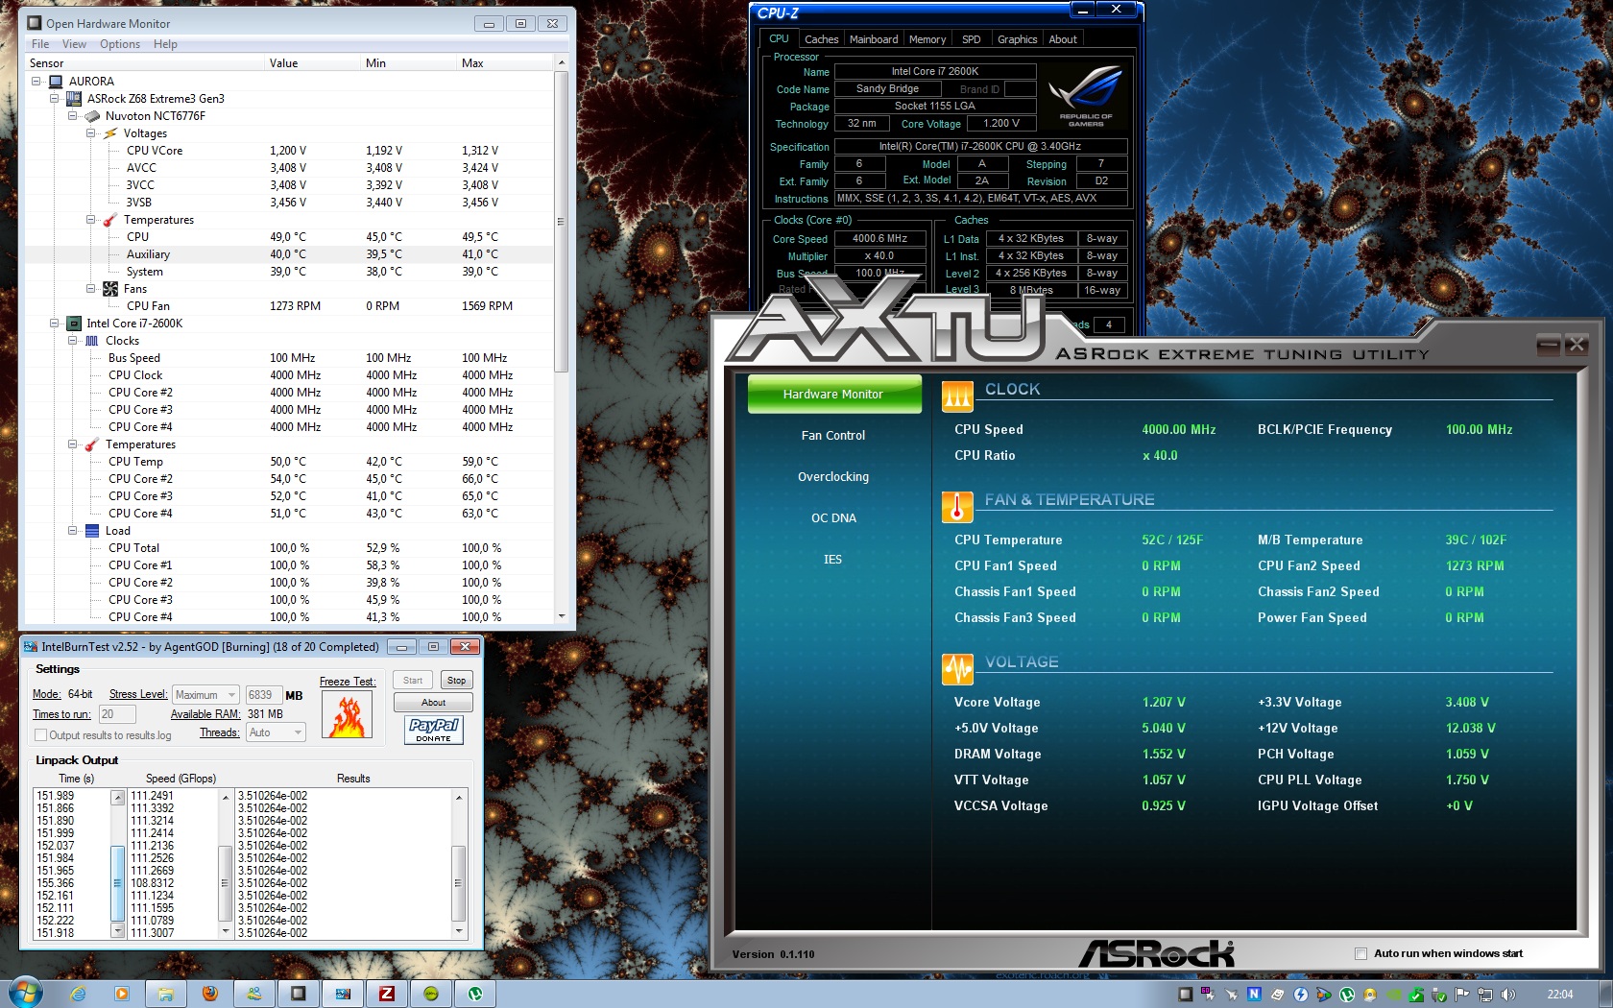Open IES in AXTU sidebar

click(x=833, y=560)
